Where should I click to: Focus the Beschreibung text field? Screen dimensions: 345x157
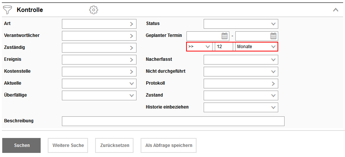[173, 121]
